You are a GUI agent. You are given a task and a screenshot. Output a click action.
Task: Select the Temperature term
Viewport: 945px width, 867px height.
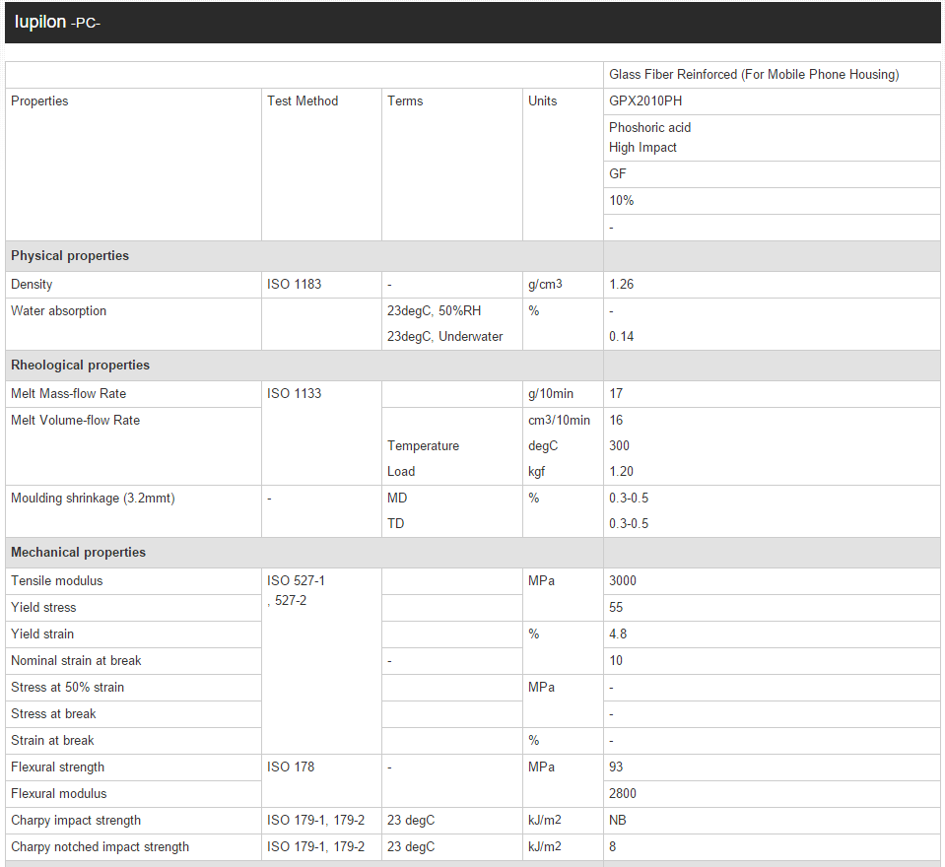(423, 446)
